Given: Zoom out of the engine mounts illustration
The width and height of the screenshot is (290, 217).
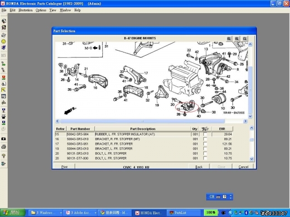Looking at the screenshot, I should 245,39.
